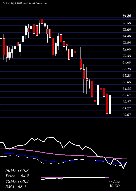Click the 76.89 price axis label
This screenshot has width=136, height=191.
pyautogui.click(x=127, y=23)
